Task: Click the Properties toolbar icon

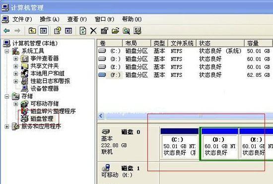Action: pyautogui.click(x=104, y=31)
